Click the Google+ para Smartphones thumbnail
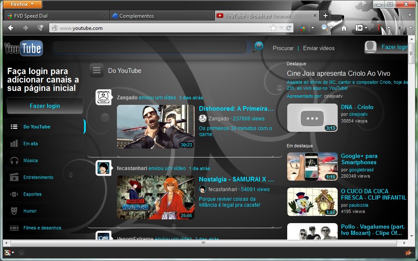The height and width of the screenshot is (261, 418). [312, 167]
